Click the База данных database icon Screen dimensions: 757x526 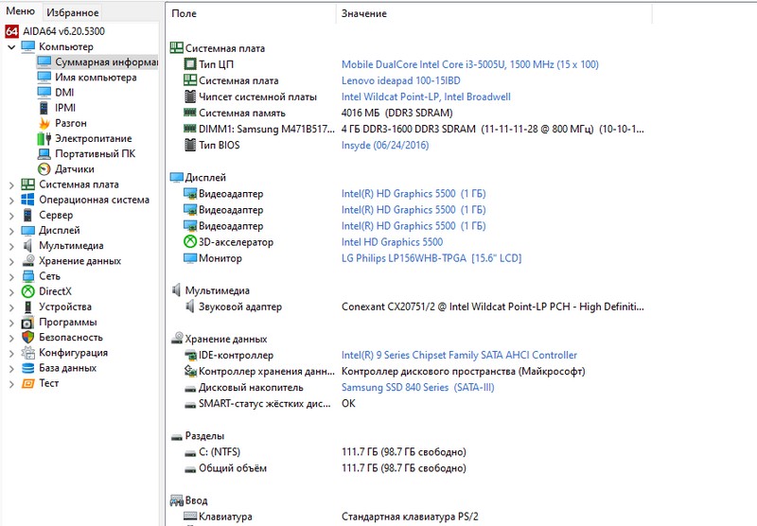pyautogui.click(x=27, y=368)
